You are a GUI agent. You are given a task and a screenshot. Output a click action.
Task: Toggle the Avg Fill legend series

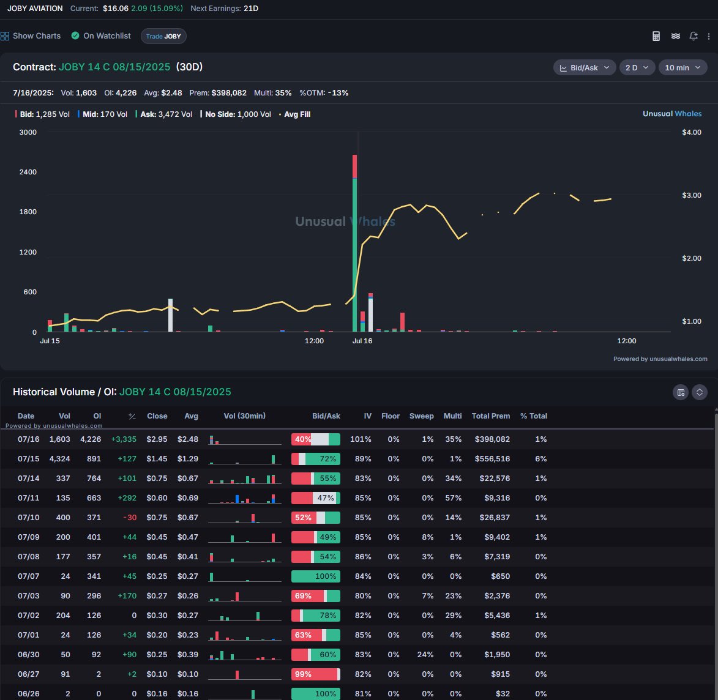294,114
